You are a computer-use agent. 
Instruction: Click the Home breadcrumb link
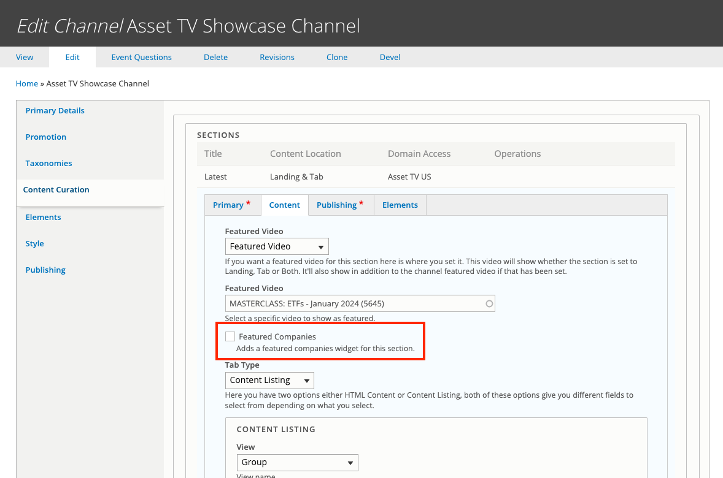27,83
